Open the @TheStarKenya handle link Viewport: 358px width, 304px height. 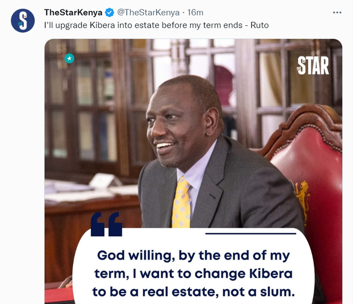pyautogui.click(x=148, y=12)
